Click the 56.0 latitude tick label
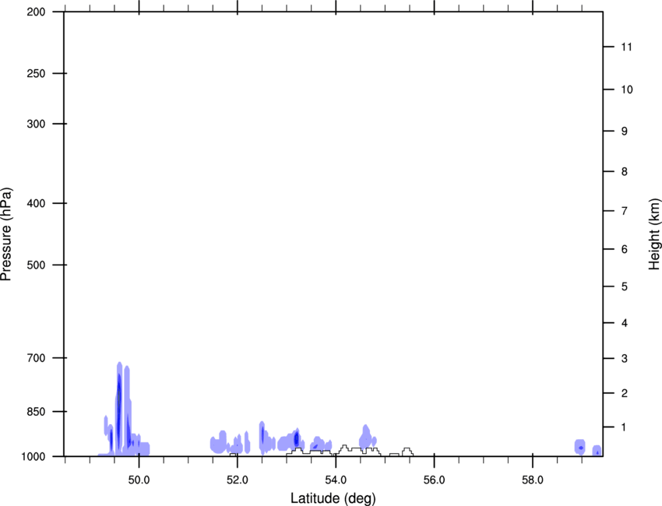Image resolution: width=662 pixels, height=506 pixels. pos(434,480)
